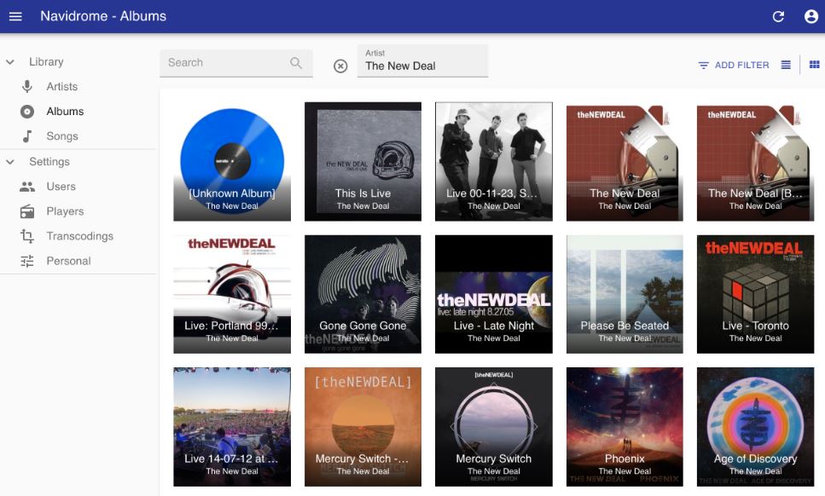Click the Artists microphone icon

coord(27,86)
